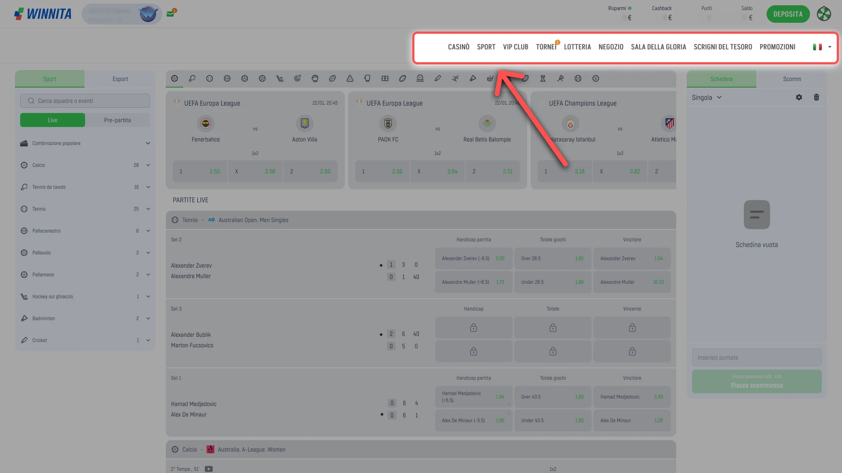
Task: Bet on Fenerbahce win odds 2.50
Action: tap(200, 171)
